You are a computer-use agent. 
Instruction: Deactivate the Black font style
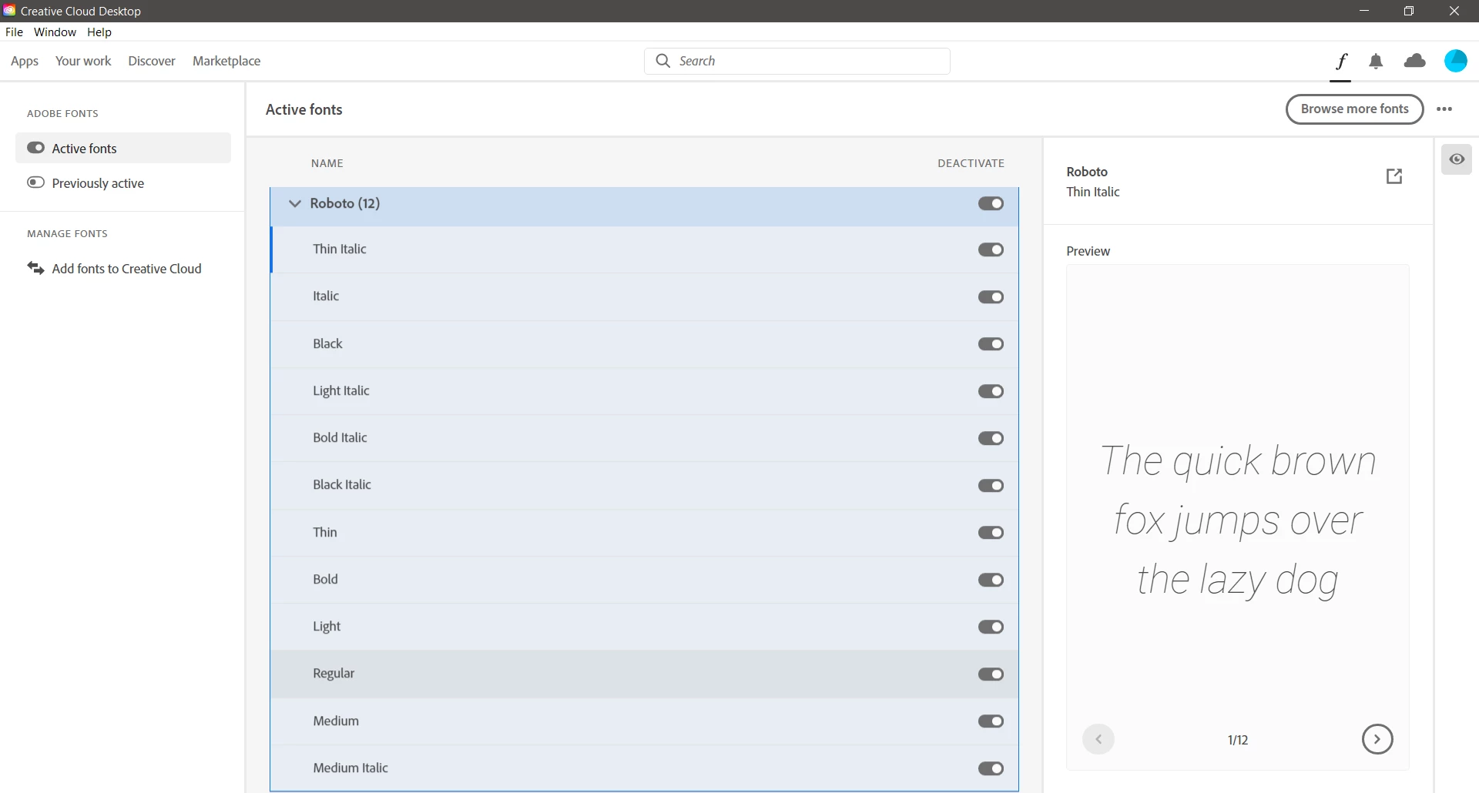coord(991,344)
